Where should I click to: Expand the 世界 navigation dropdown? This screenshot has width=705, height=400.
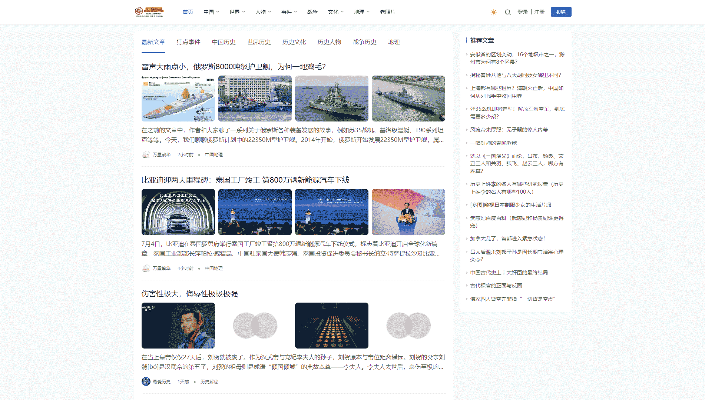coord(237,12)
